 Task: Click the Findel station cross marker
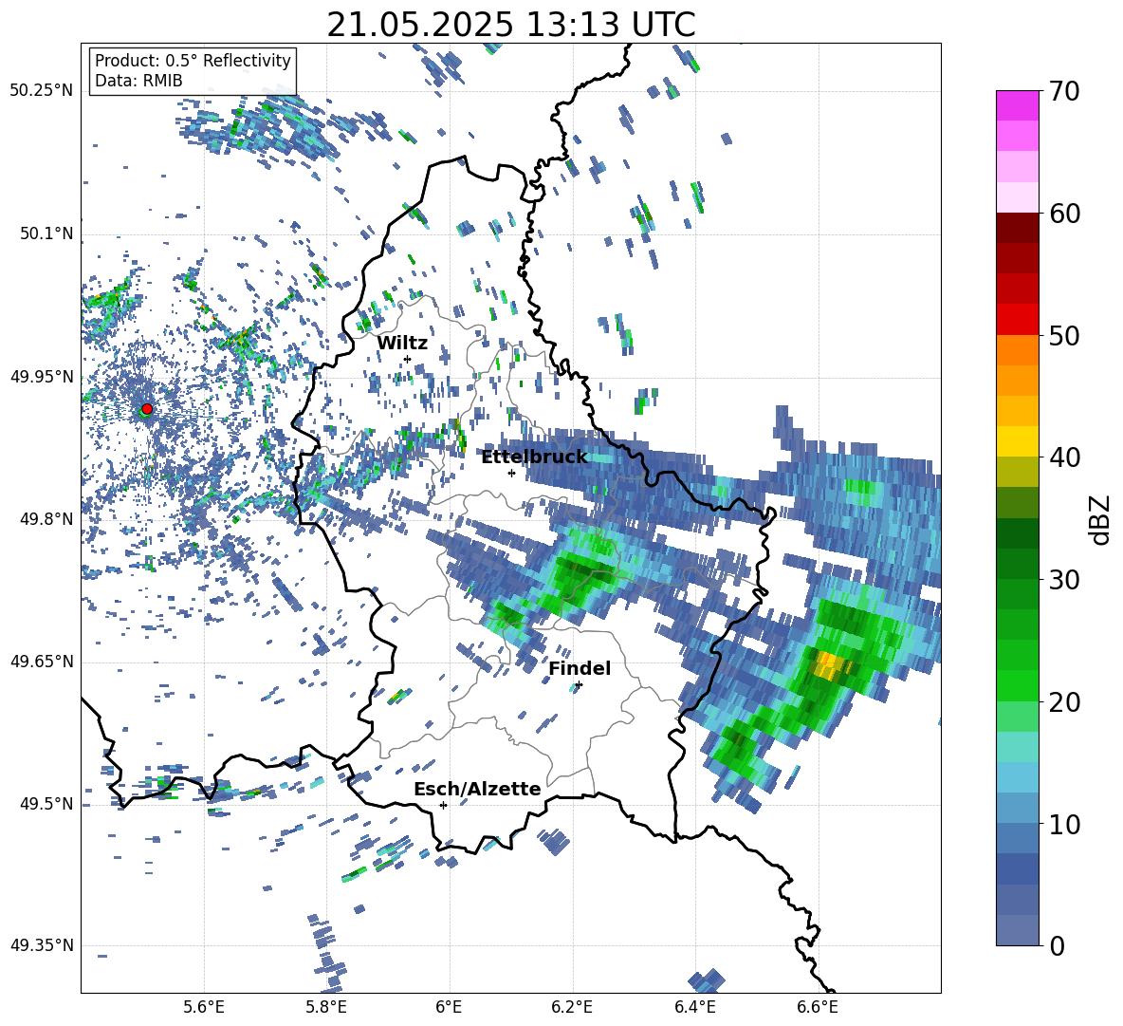tap(579, 685)
